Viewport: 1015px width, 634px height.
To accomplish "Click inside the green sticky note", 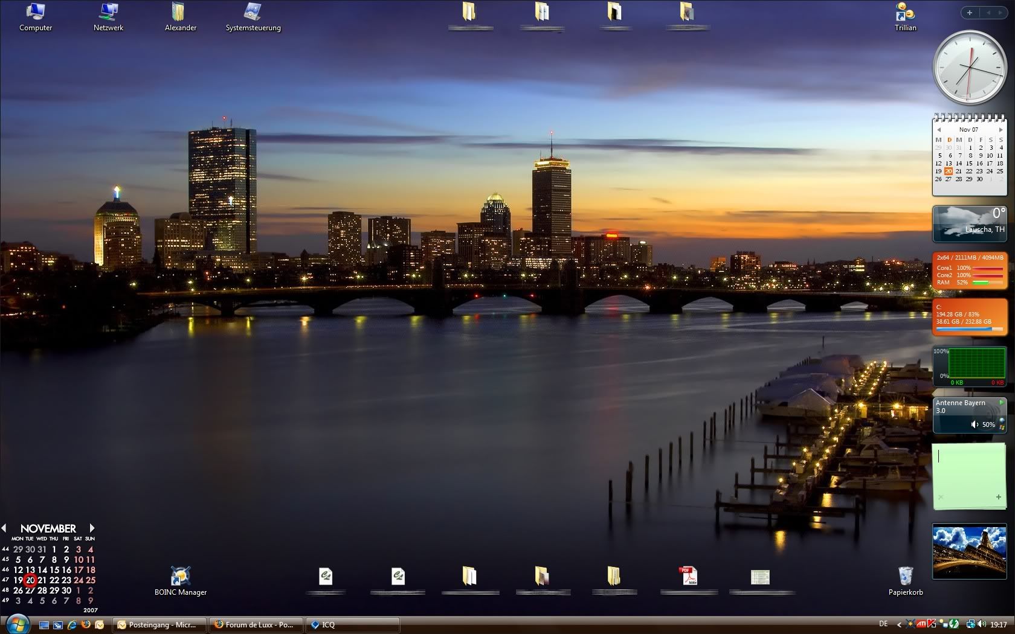I will click(968, 474).
